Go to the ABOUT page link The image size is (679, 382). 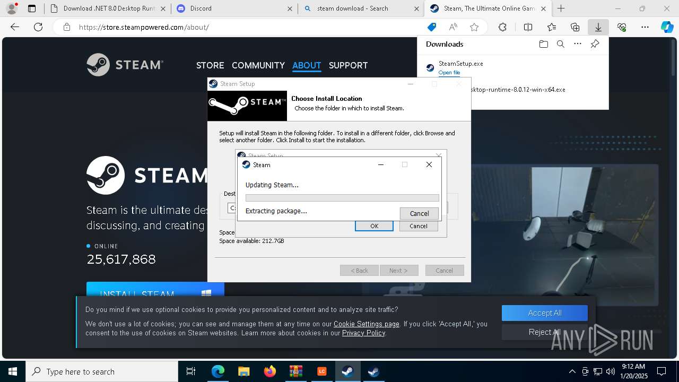click(307, 65)
